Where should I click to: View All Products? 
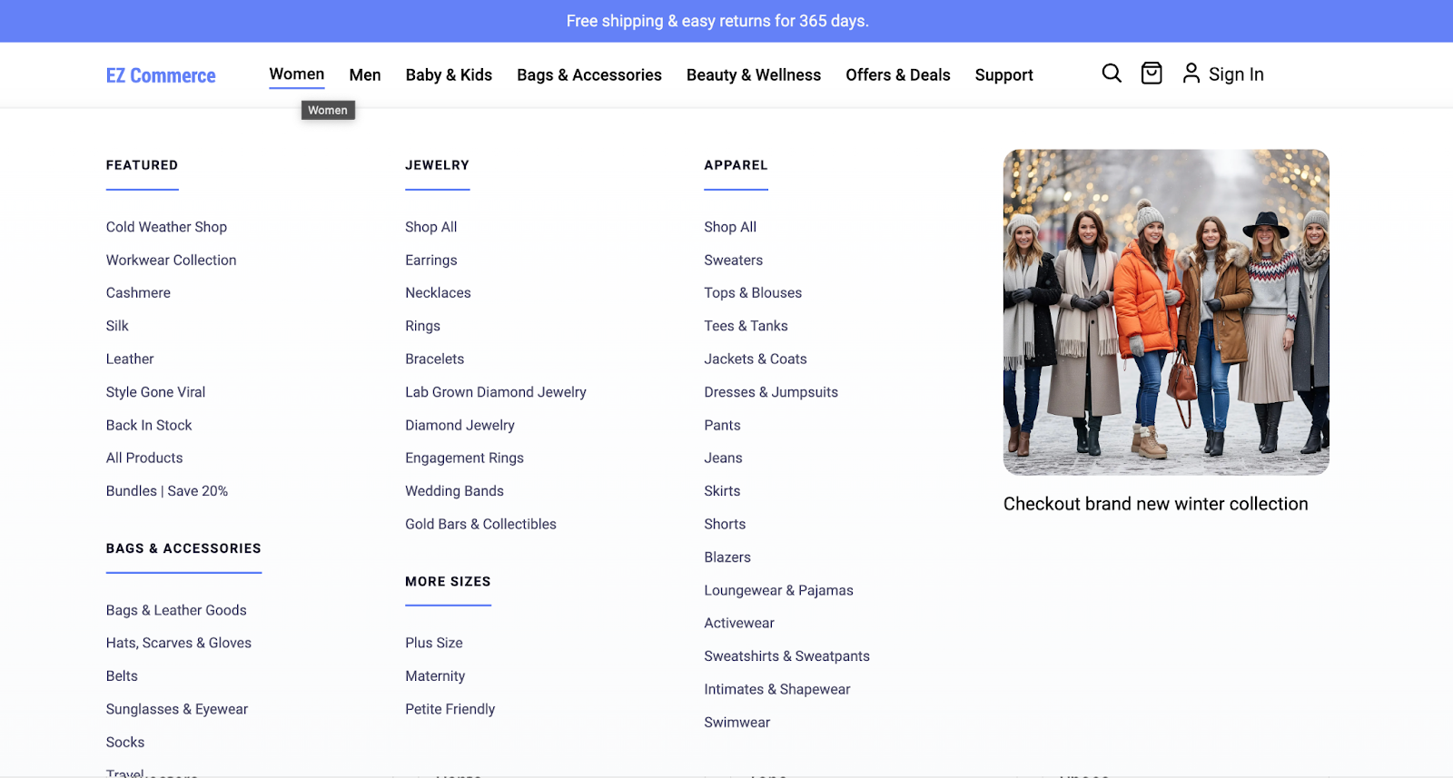[144, 458]
